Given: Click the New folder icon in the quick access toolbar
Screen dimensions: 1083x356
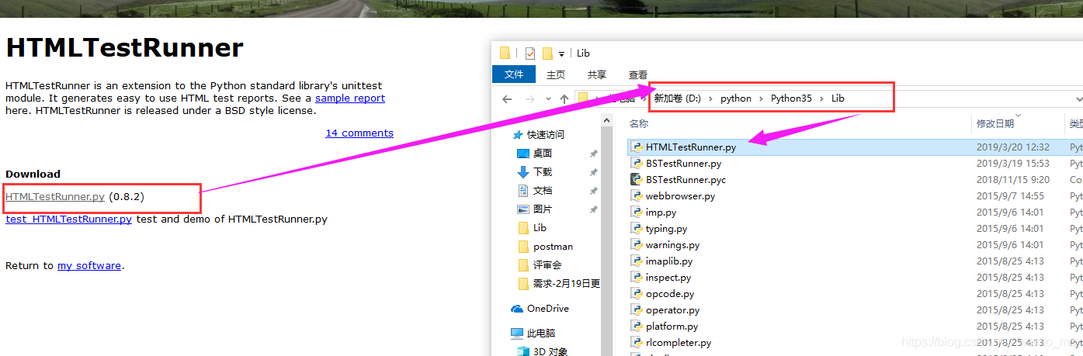Looking at the screenshot, I should [x=547, y=54].
